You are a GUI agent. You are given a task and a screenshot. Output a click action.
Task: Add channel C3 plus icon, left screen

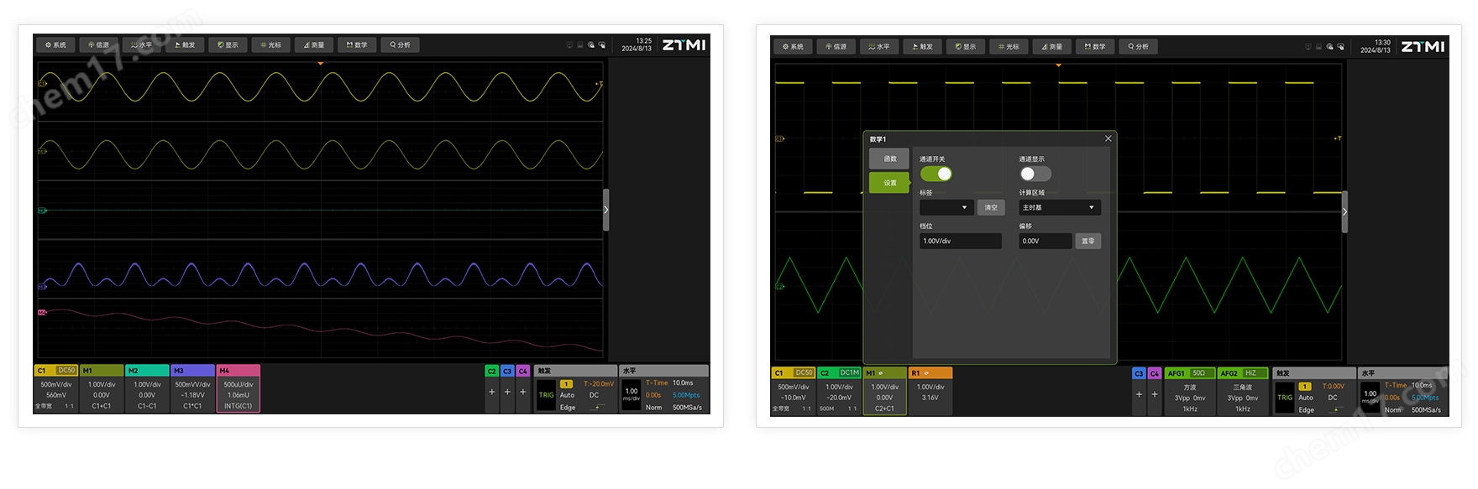507,392
